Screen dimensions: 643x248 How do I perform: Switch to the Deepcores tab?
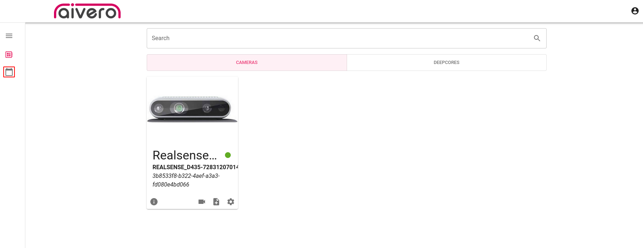coord(446,63)
